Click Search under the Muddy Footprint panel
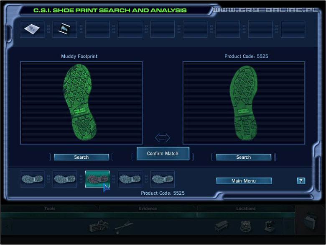 tap(81, 157)
